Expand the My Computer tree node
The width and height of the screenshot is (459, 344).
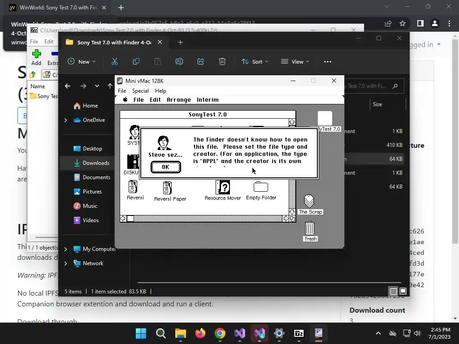[x=65, y=249]
